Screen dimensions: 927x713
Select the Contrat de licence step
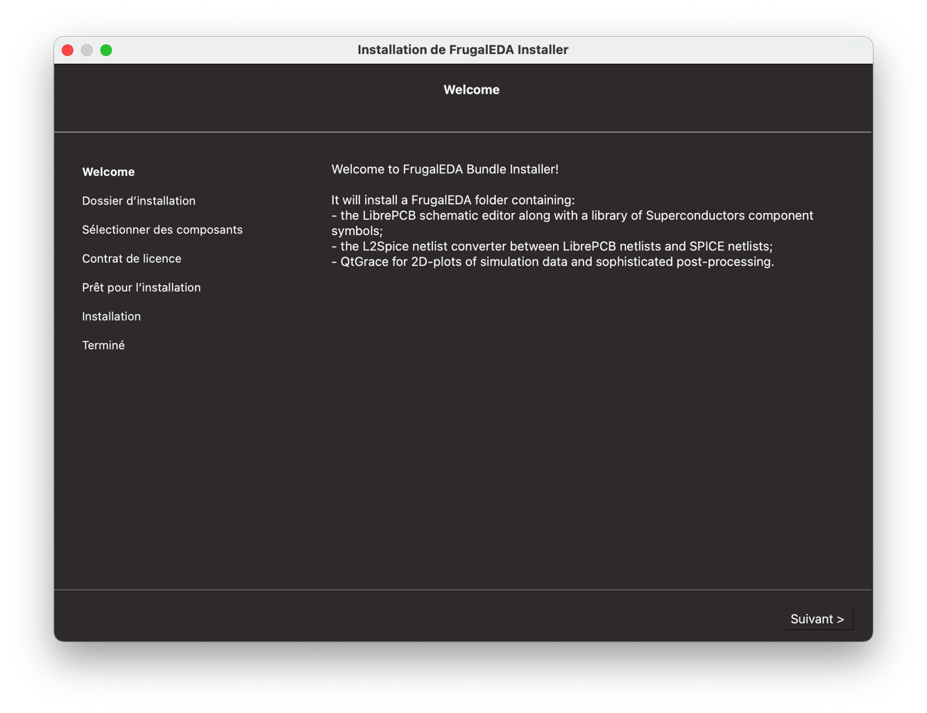click(x=132, y=259)
